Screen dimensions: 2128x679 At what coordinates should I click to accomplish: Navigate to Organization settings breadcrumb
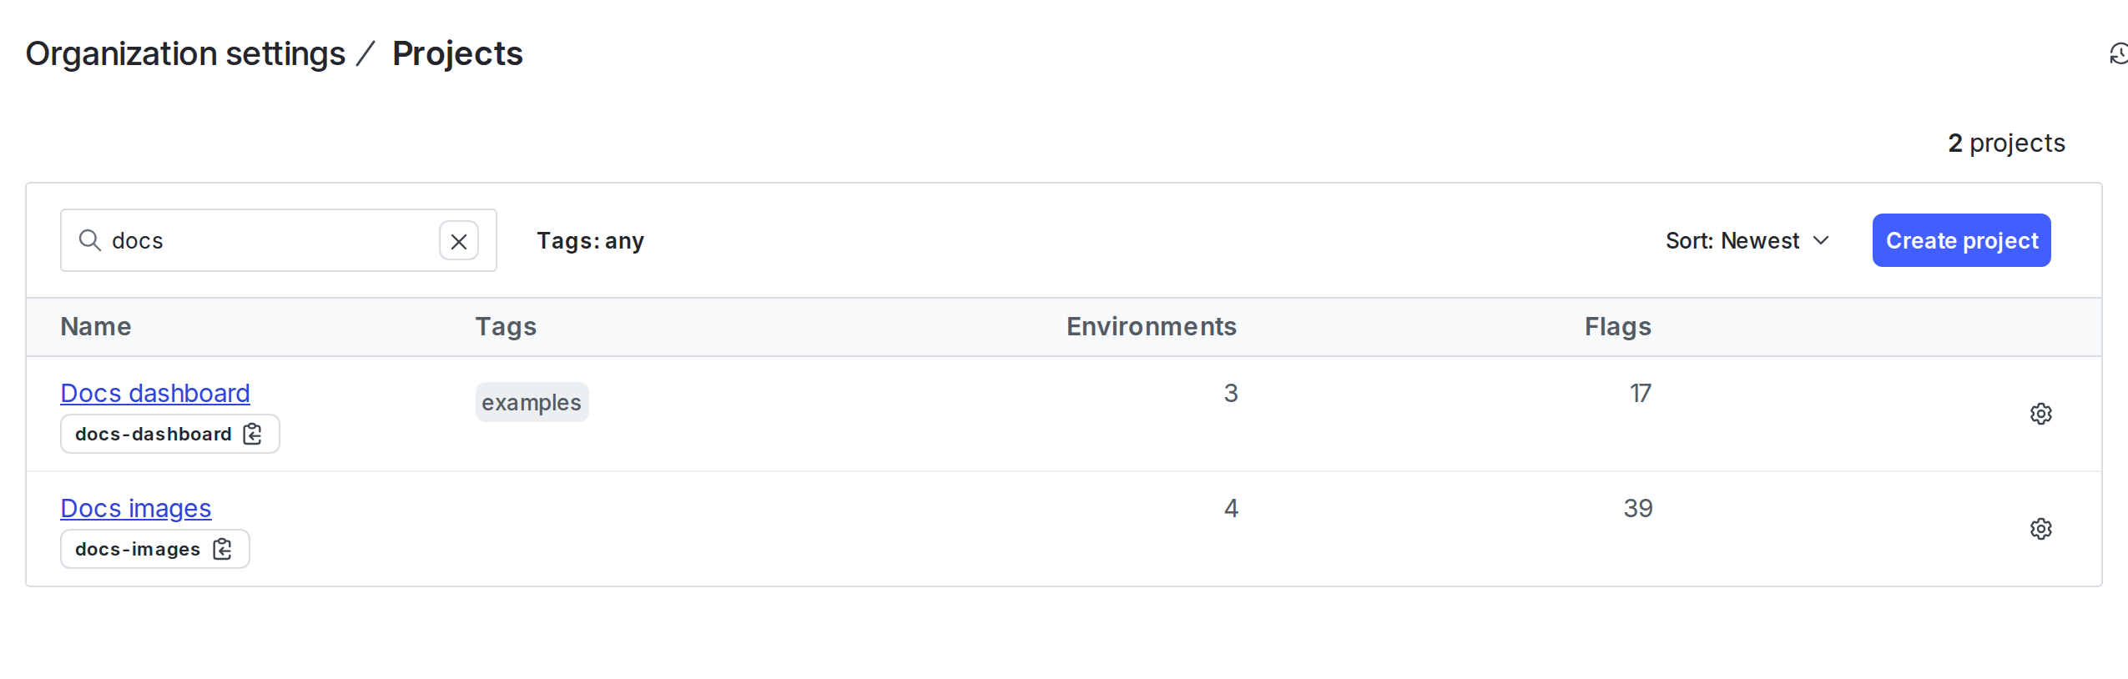(184, 53)
